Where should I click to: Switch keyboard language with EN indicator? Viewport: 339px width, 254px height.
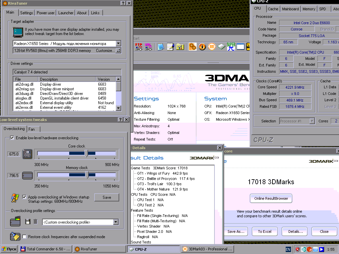tap(288, 249)
